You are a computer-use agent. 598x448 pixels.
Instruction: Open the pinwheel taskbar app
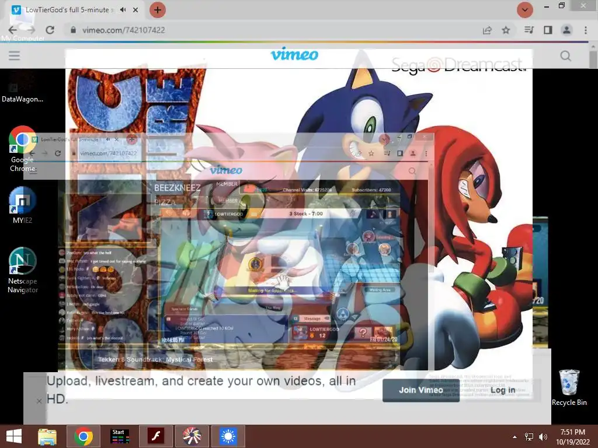coord(192,436)
